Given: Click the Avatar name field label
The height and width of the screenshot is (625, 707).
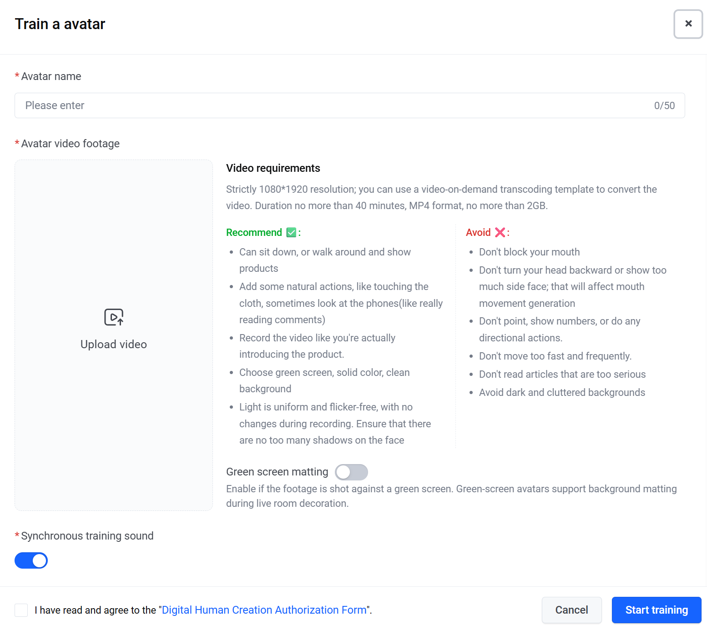Looking at the screenshot, I should (x=51, y=76).
